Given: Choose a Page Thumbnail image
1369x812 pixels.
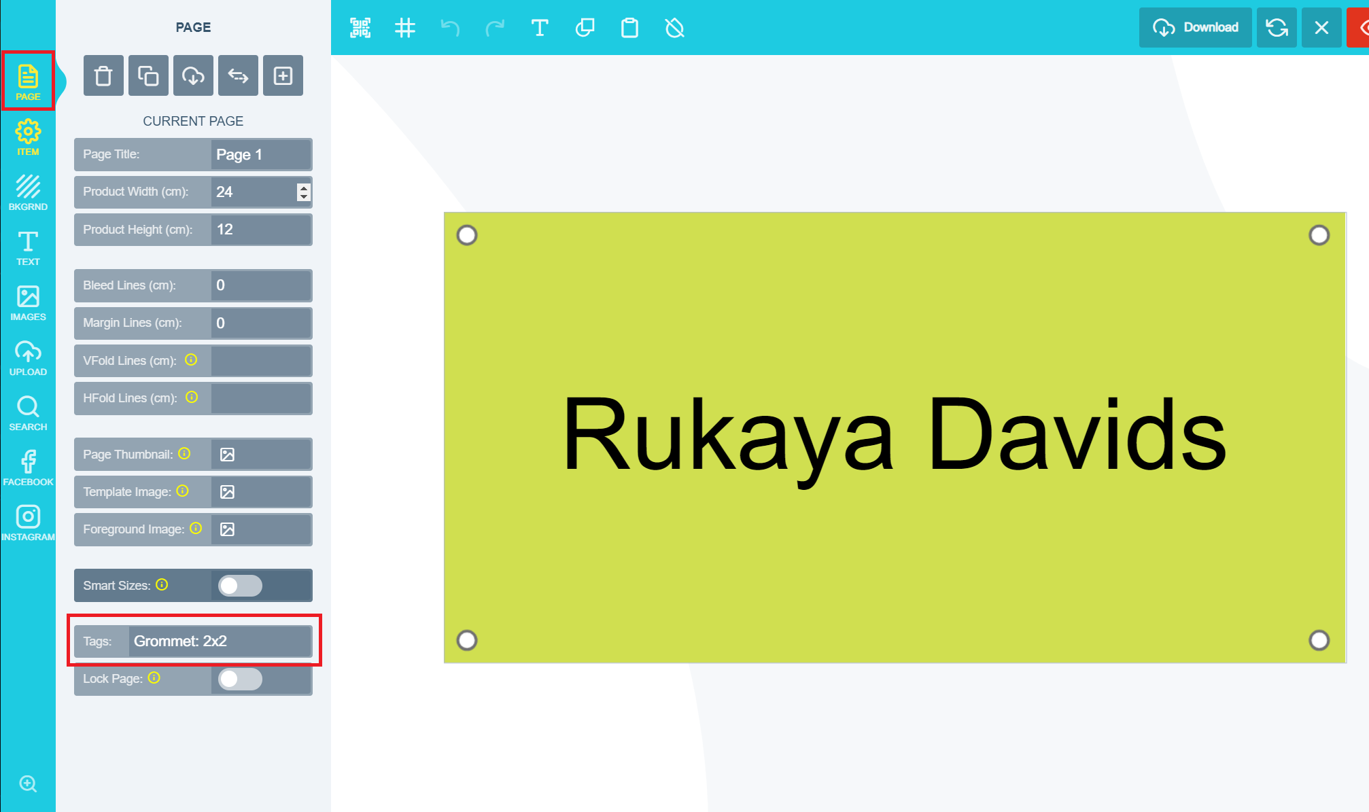Looking at the screenshot, I should click(x=227, y=455).
